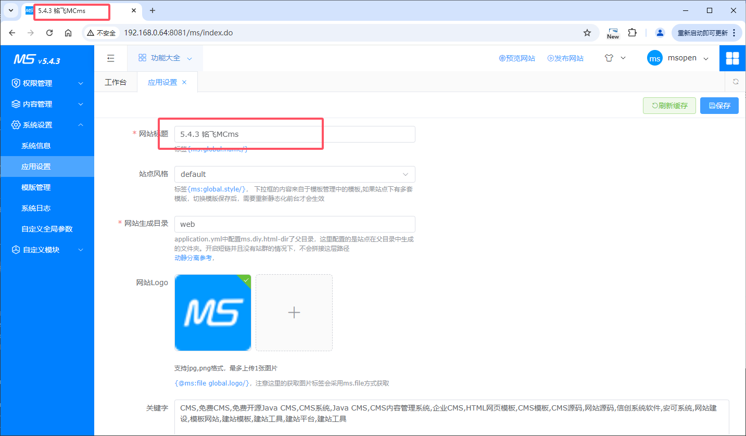746x436 pixels.
Task: Close the 应用设置 tab
Action: (184, 82)
